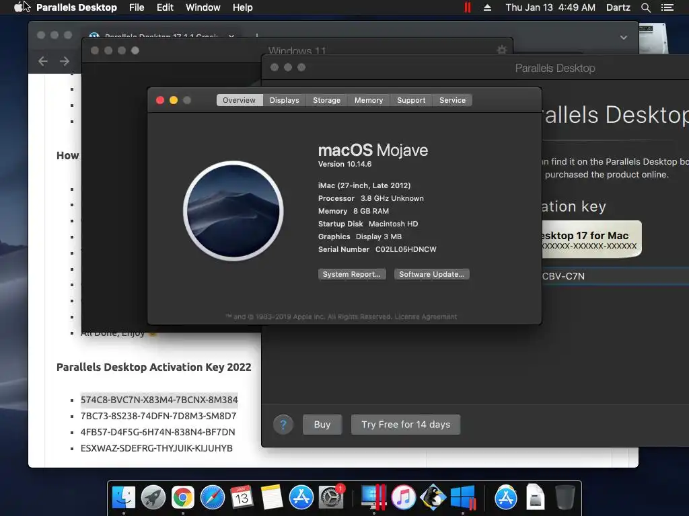Click the Software Update... button
Image resolution: width=689 pixels, height=516 pixels.
tap(431, 274)
